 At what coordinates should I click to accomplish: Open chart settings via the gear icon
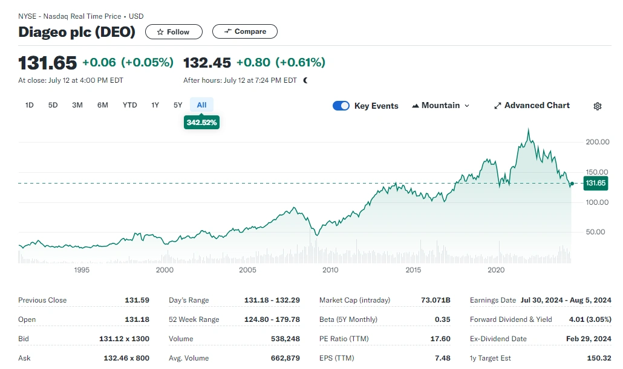597,106
